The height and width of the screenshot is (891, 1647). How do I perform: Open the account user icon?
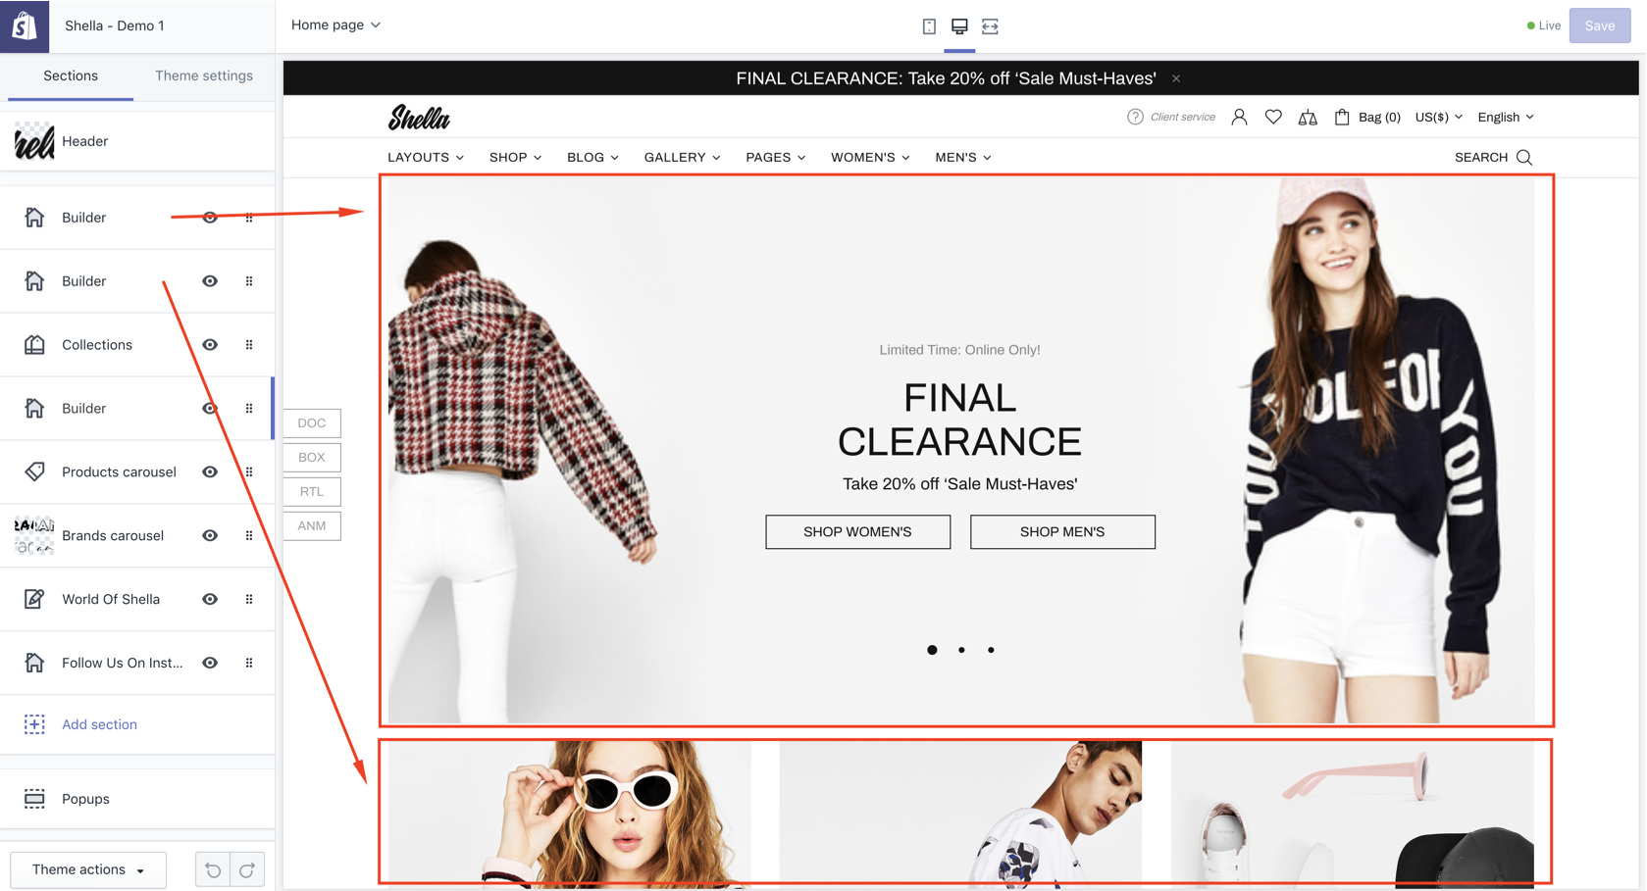pyautogui.click(x=1239, y=118)
